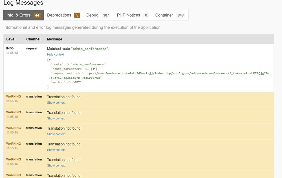Select the PHP Notices tab
Viewport: 282px width, 178px height.
click(133, 15)
